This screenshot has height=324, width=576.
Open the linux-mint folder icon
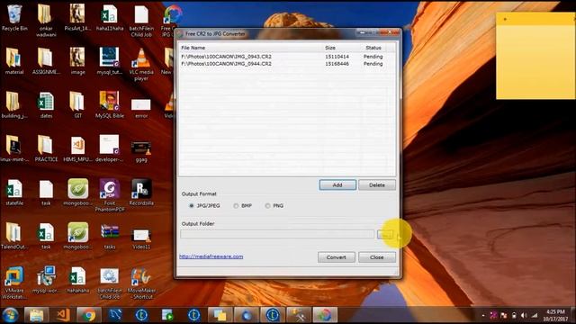coord(14,148)
